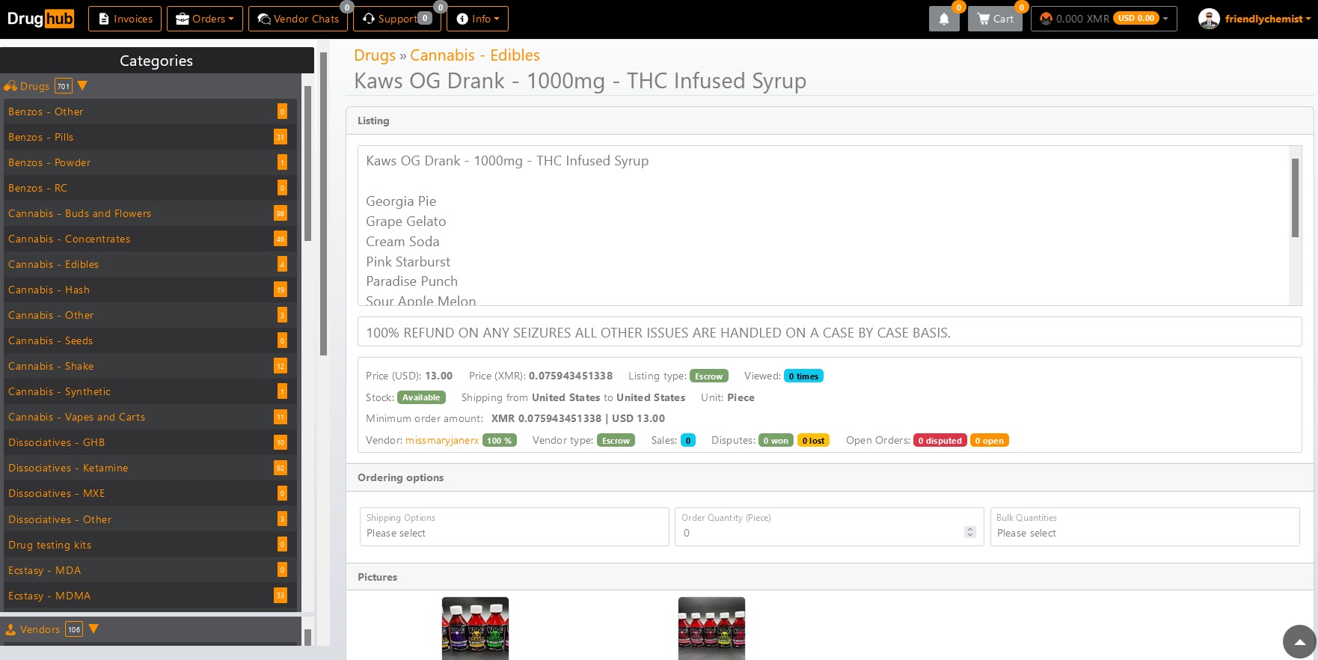Expand the Vendors section arrow
Viewport: 1318px width, 660px height.
click(x=94, y=629)
